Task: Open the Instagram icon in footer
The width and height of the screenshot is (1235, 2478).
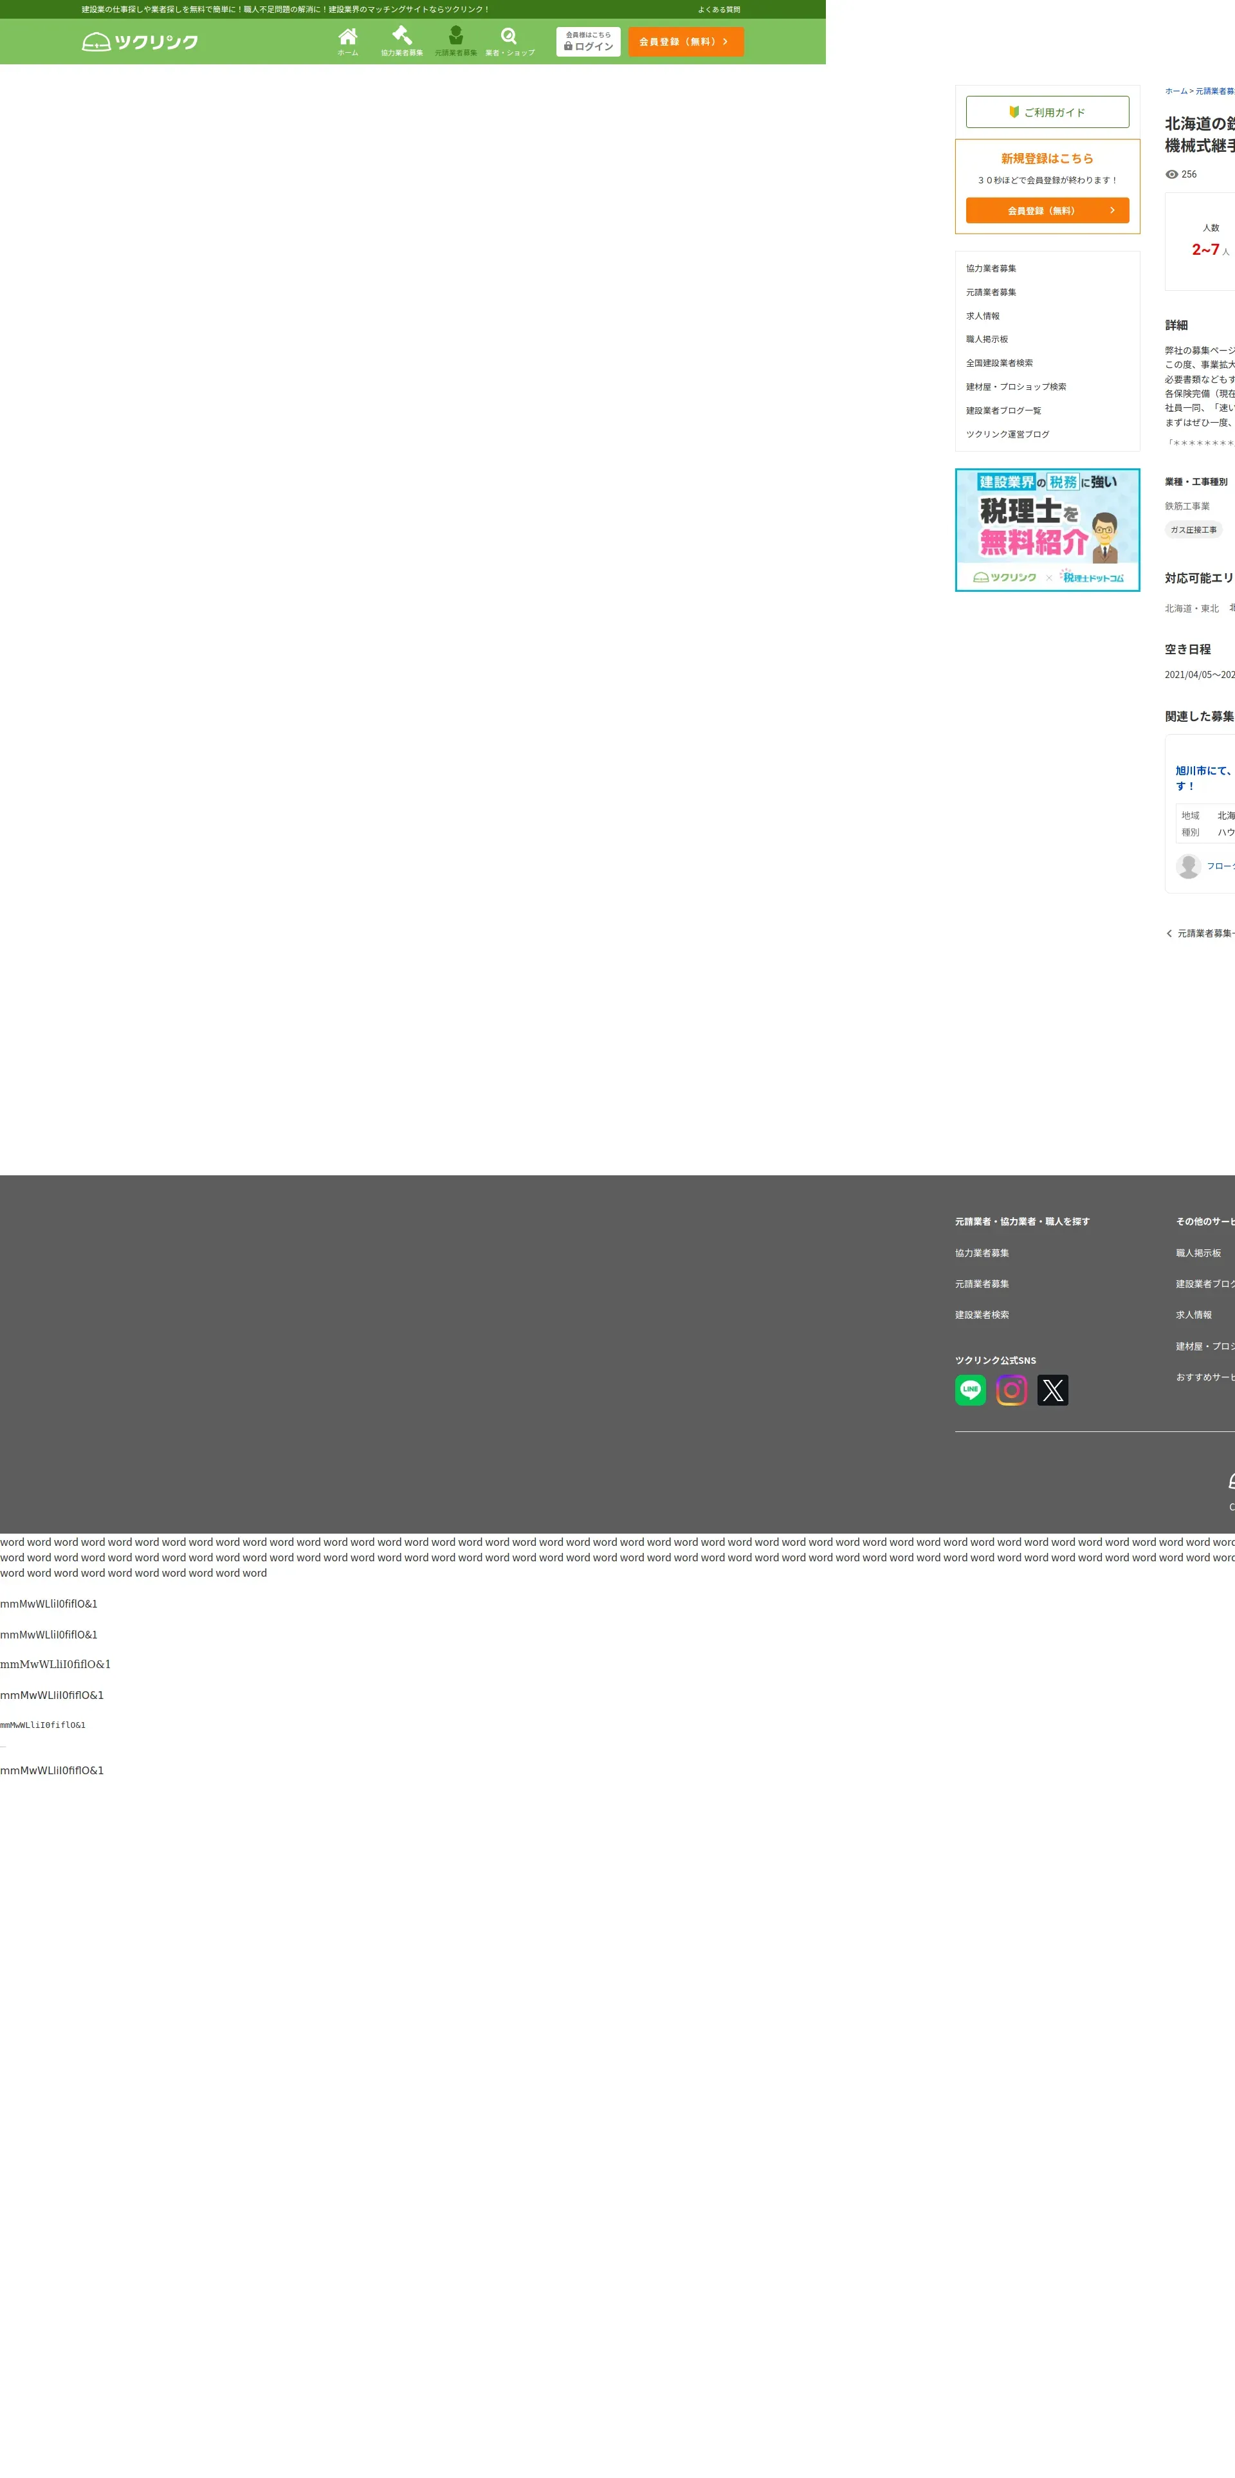Action: pyautogui.click(x=1011, y=1390)
